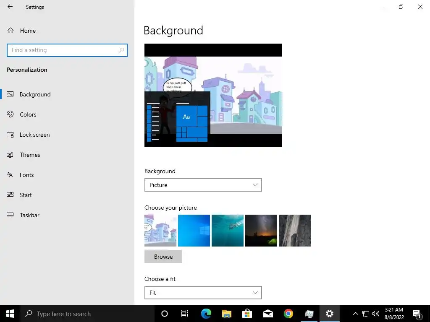Launch Microsoft Edge from taskbar
The width and height of the screenshot is (430, 322).
[206, 314]
